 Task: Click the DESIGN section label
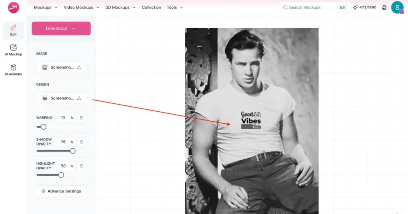point(42,84)
